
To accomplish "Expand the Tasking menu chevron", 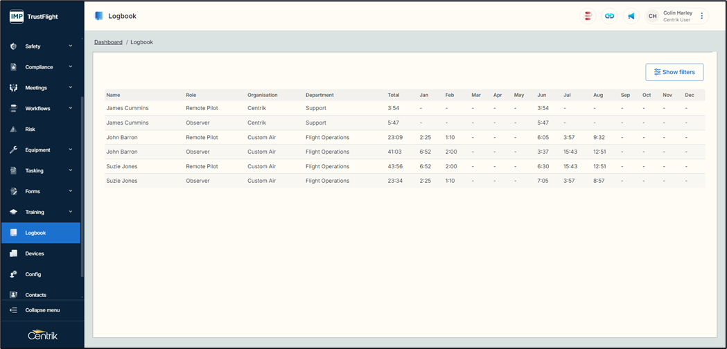I will [71, 170].
